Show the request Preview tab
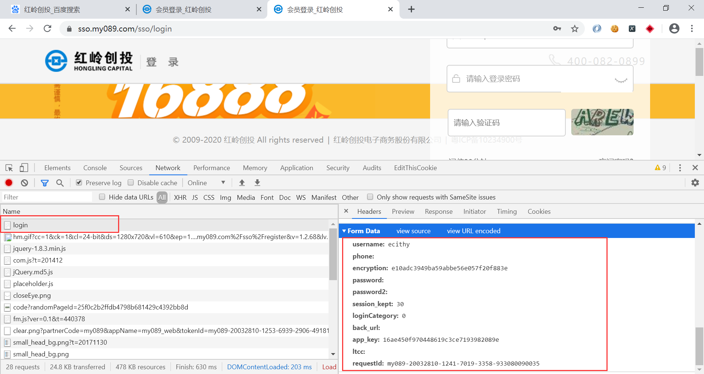704x374 pixels. point(403,212)
